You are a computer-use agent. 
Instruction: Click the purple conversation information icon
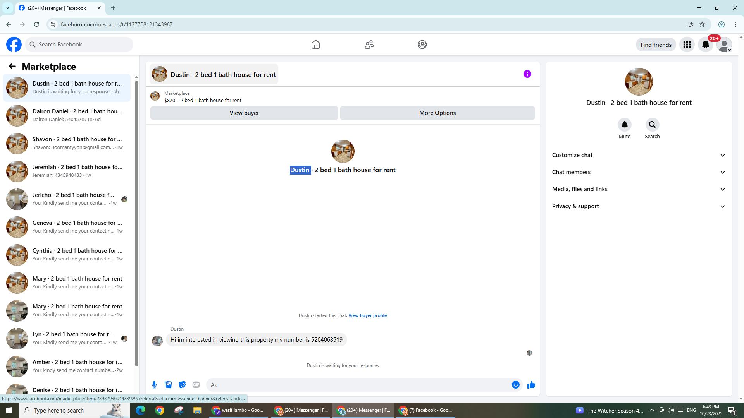click(527, 74)
